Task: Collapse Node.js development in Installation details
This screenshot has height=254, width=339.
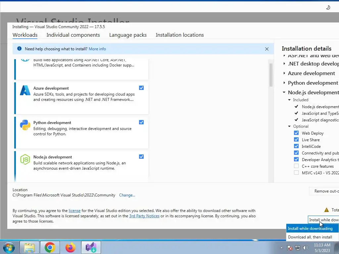Action: (284, 92)
